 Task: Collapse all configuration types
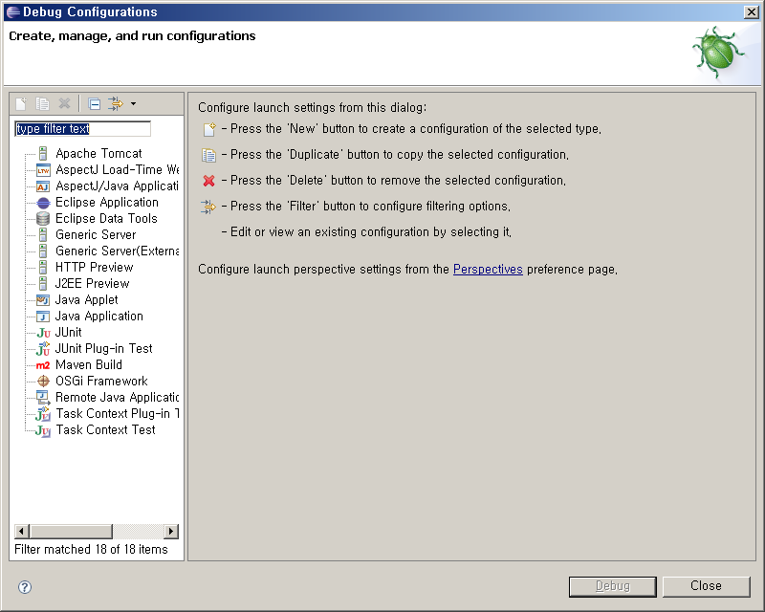pos(93,103)
